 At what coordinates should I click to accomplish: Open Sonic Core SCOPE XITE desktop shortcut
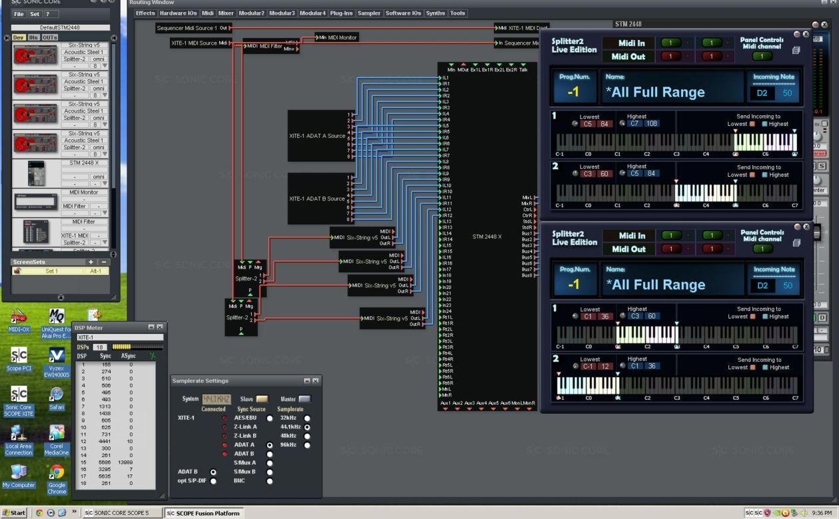19,400
